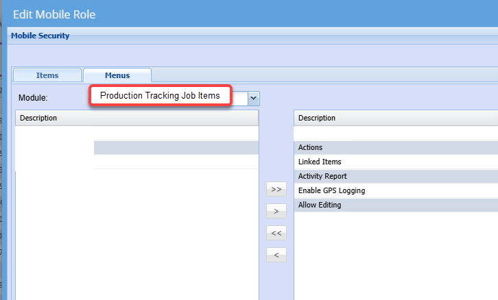
Task: Switch to the Items tab
Action: (47, 75)
